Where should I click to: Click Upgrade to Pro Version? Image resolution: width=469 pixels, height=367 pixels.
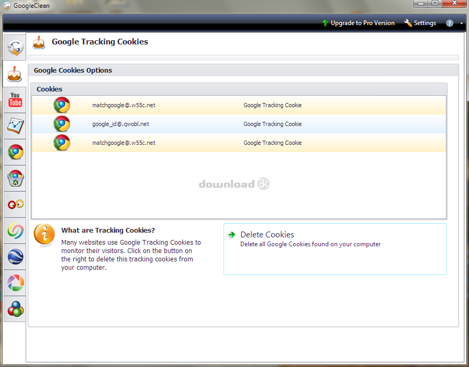(358, 23)
